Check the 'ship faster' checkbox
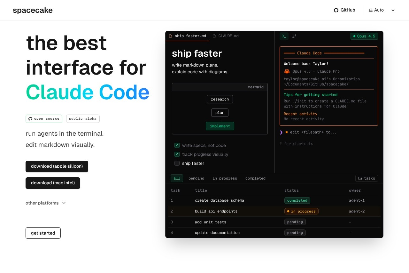 tap(177, 163)
